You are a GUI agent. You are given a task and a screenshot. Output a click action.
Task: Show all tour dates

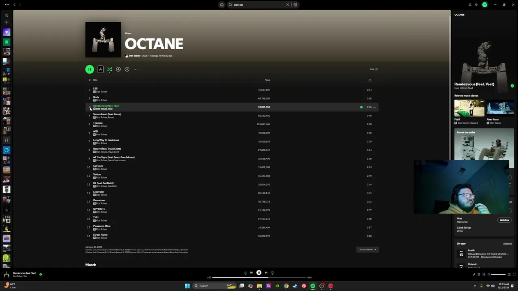pos(507,244)
